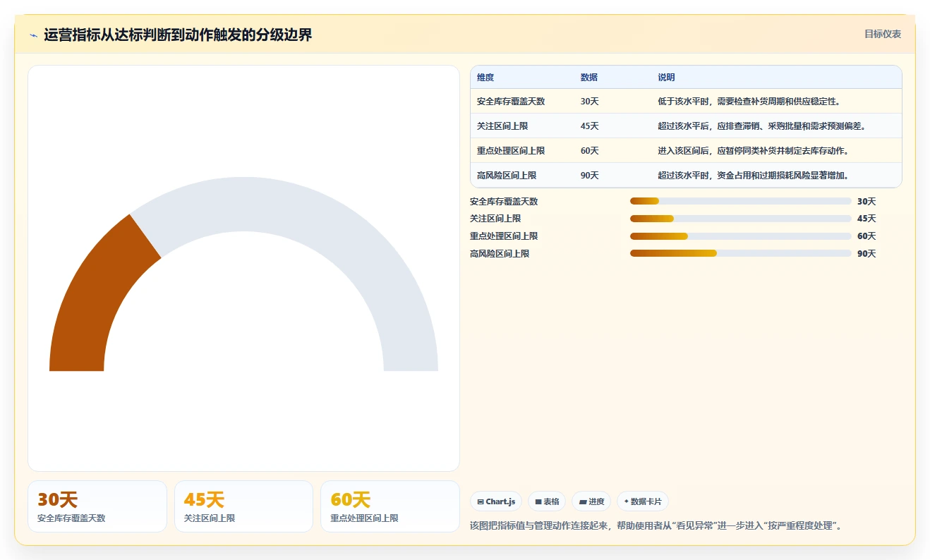Click the 重点处理区间上限 progress bar
The height and width of the screenshot is (560, 930).
pyautogui.click(x=741, y=236)
